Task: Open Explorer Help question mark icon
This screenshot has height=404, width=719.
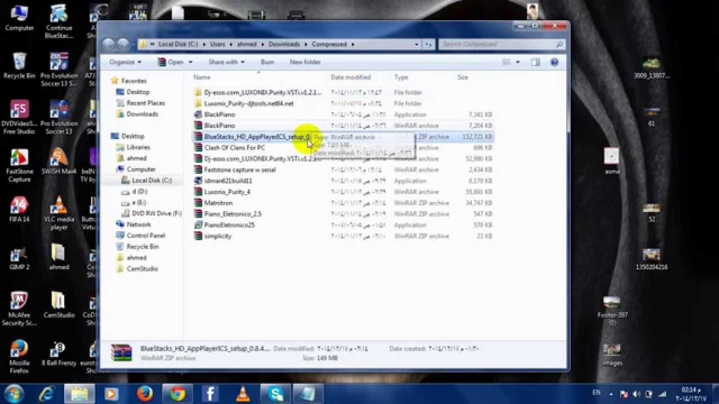Action: [554, 62]
